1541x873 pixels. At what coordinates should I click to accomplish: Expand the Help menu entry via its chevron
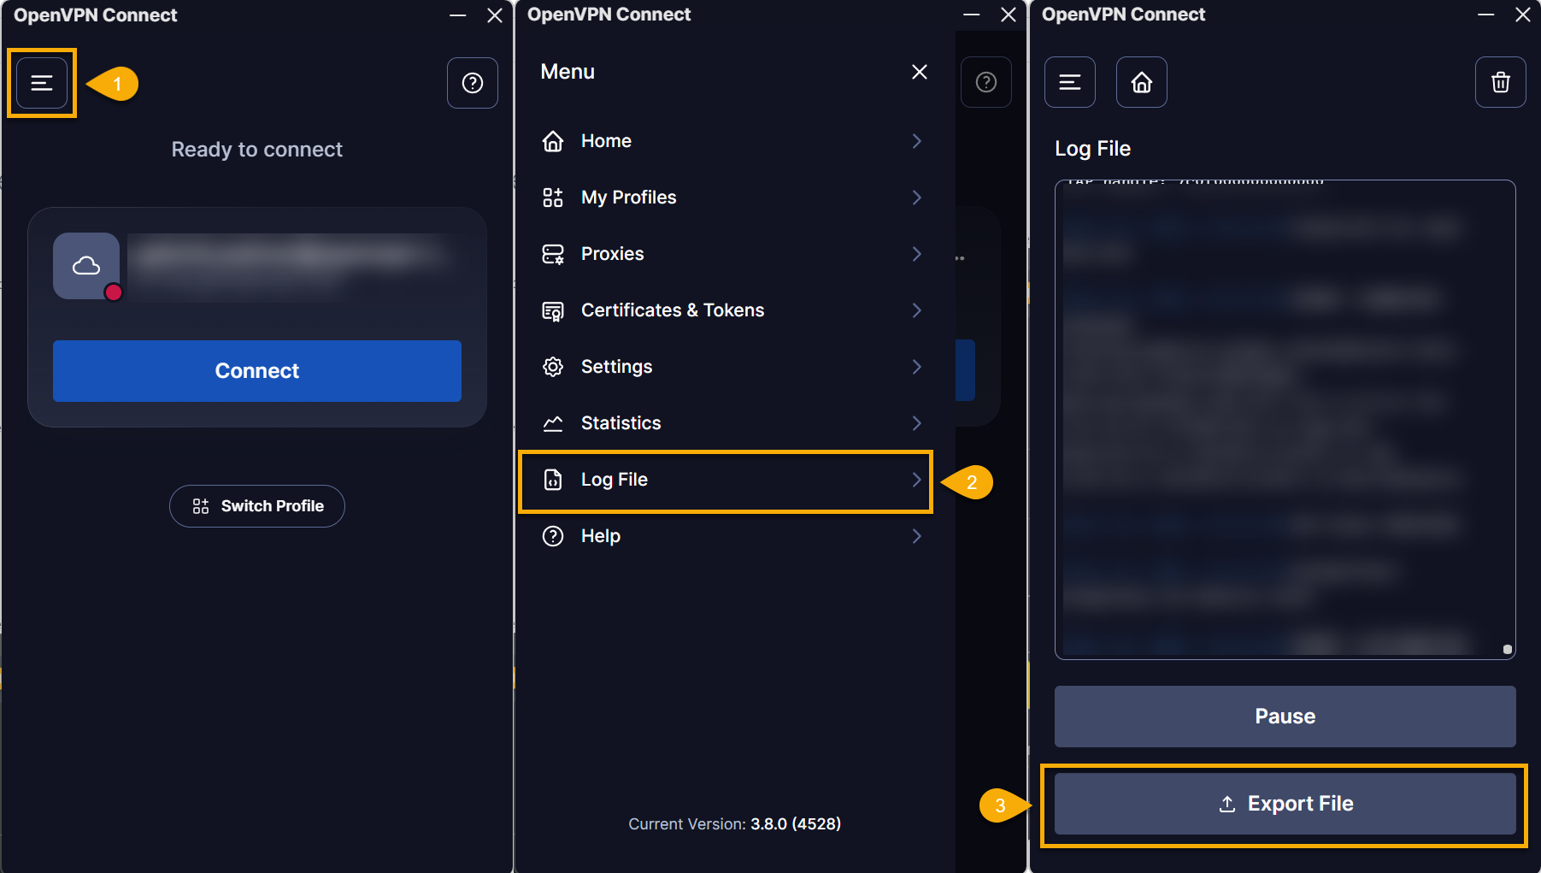click(916, 536)
